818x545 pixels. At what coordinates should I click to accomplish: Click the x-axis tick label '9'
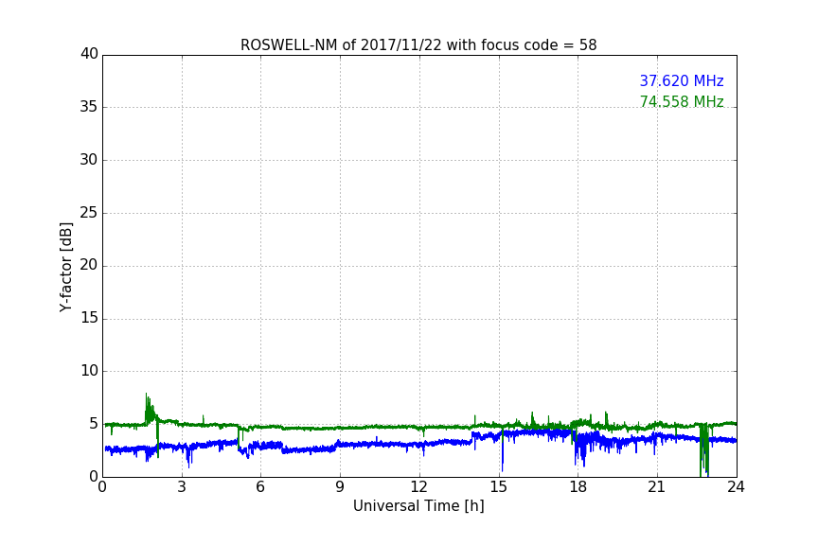(x=340, y=487)
